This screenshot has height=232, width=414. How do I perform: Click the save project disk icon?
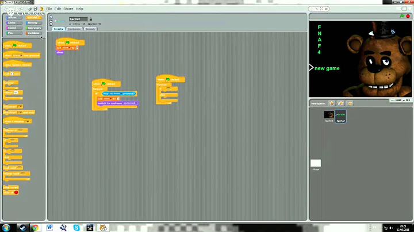click(36, 9)
